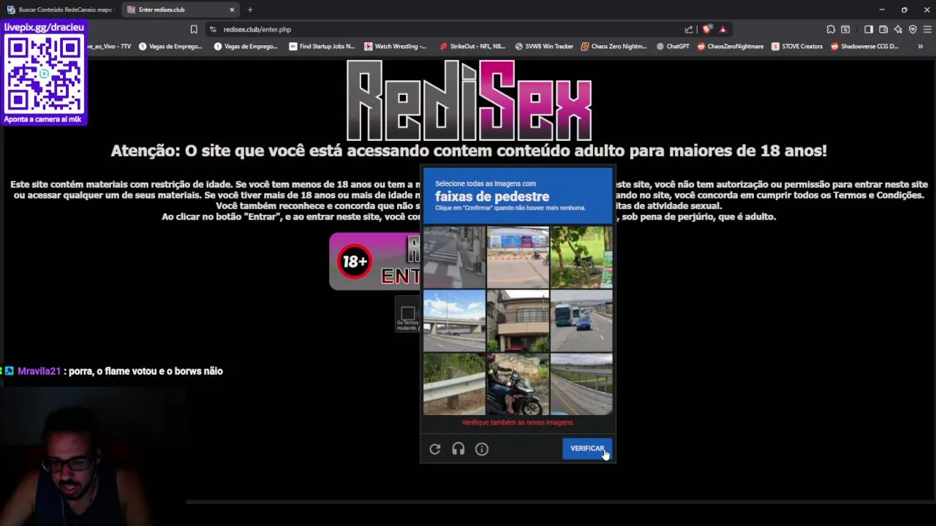This screenshot has width=936, height=526.
Task: Open a new browser tab
Action: [250, 9]
